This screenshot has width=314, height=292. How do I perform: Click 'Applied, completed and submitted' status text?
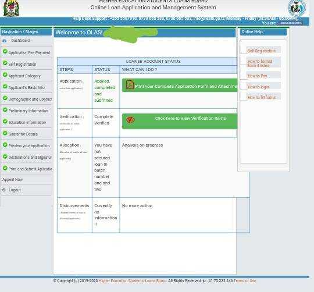tap(105, 91)
